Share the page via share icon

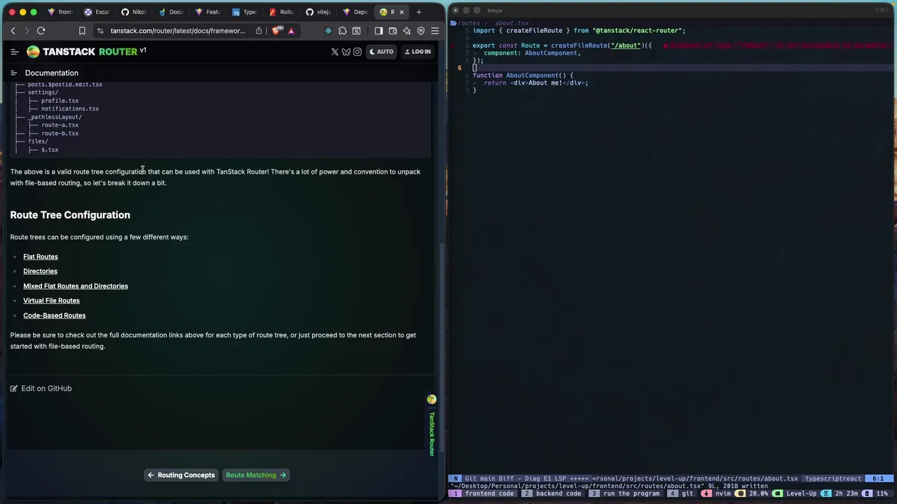pyautogui.click(x=259, y=31)
